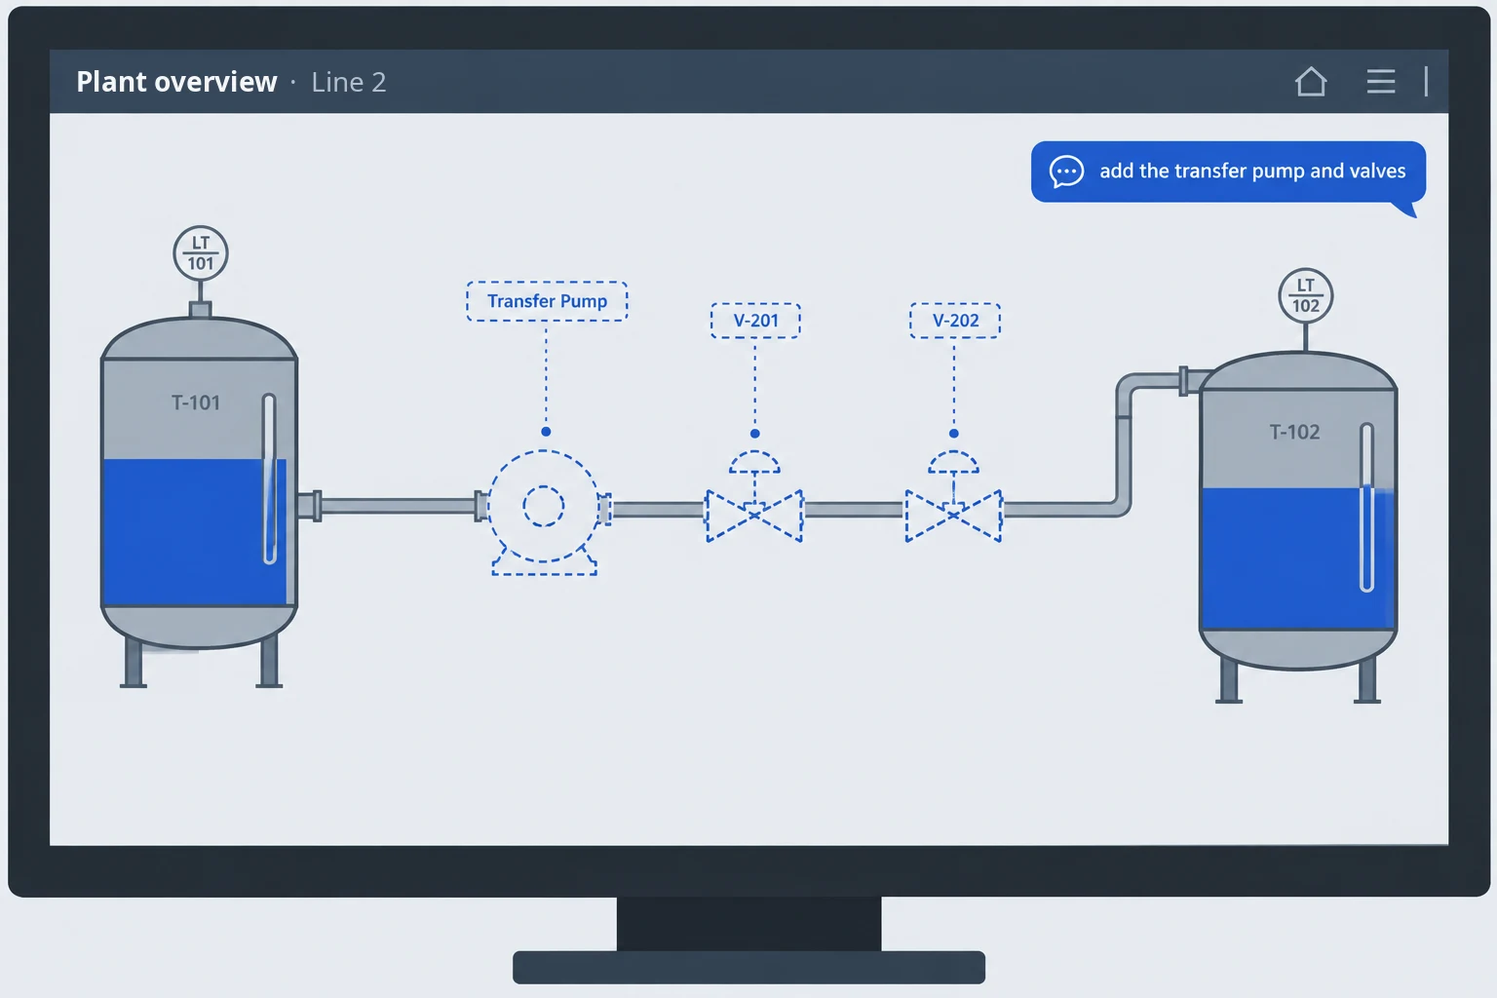Select the V-202 valve symbol

pyautogui.click(x=953, y=496)
